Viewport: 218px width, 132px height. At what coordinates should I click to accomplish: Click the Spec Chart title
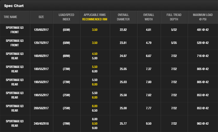pos(14,6)
